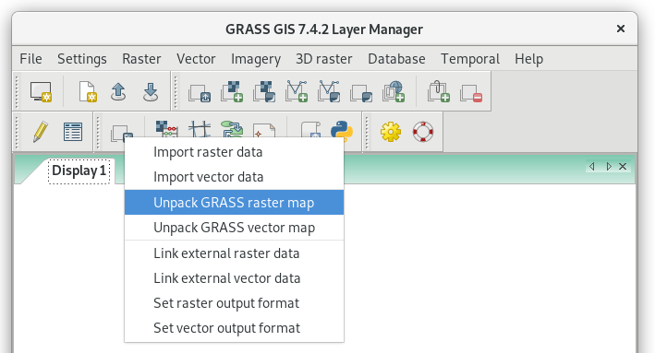Start a new map display

tap(41, 91)
